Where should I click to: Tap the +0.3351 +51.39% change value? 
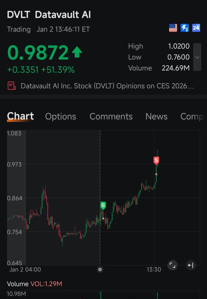(x=41, y=70)
